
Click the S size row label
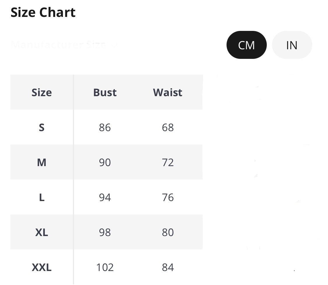tap(42, 128)
